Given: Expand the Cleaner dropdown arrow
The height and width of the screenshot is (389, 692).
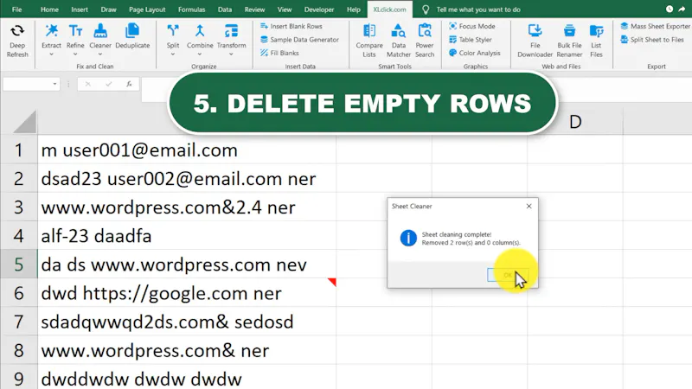Looking at the screenshot, I should pyautogui.click(x=100, y=54).
